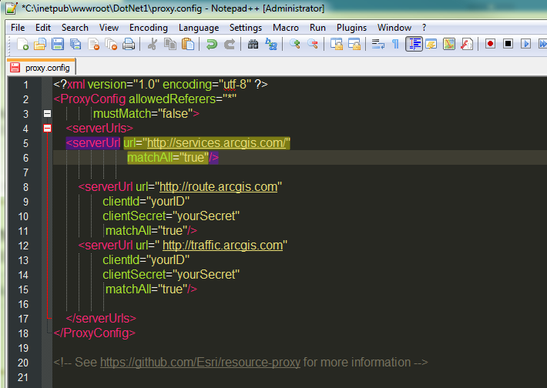Open the Language menu
547x388 pixels.
pyautogui.click(x=199, y=28)
